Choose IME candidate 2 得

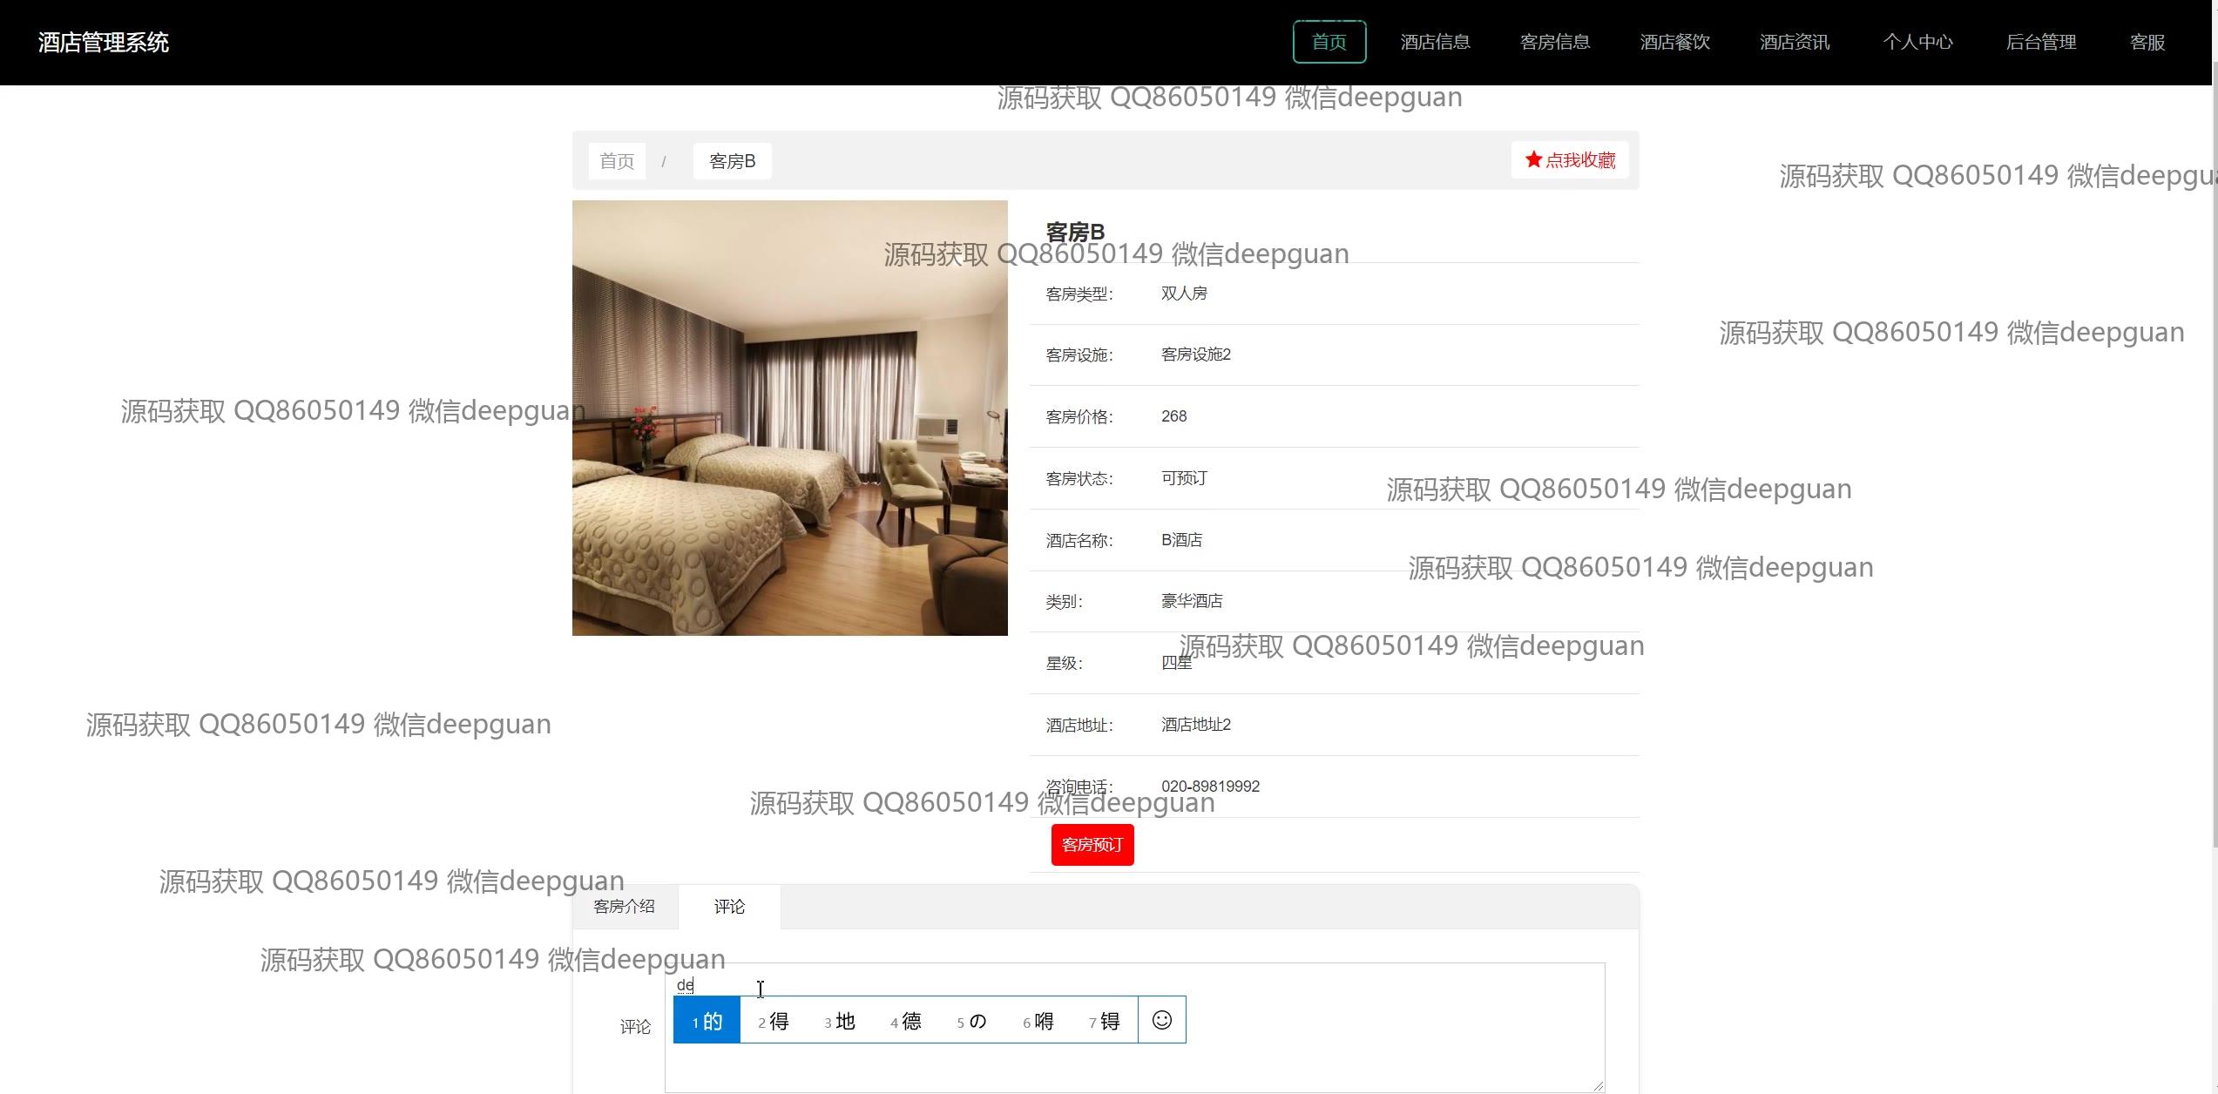tap(773, 1021)
